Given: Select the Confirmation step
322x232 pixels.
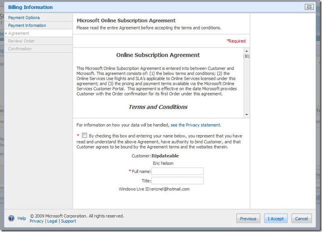Looking at the screenshot, I should pos(19,49).
